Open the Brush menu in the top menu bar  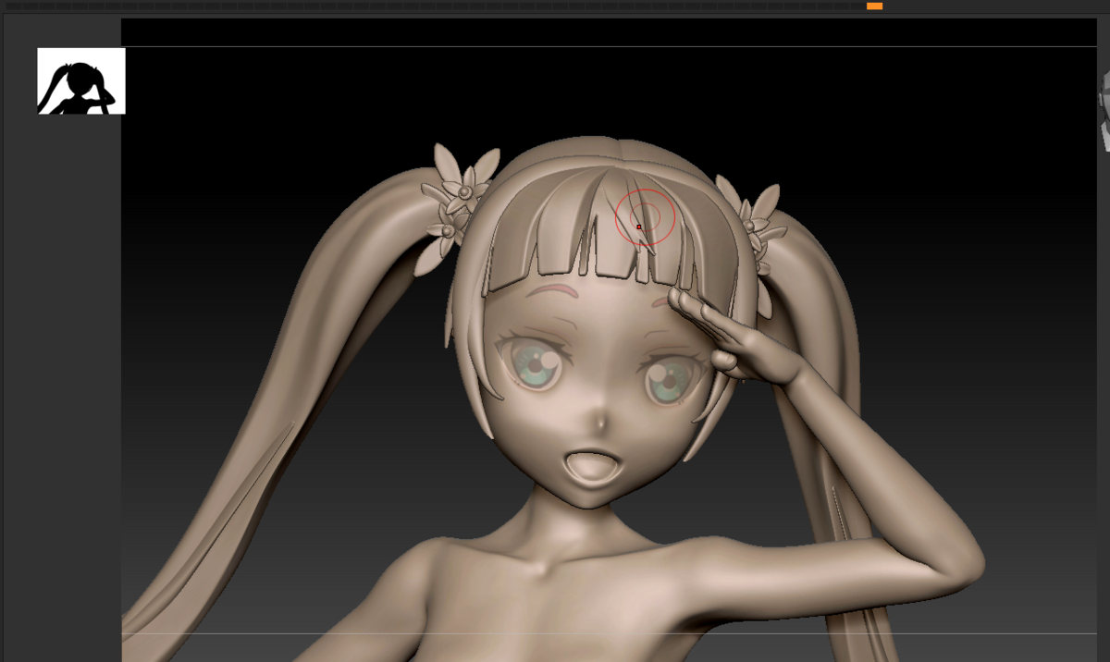55,5
